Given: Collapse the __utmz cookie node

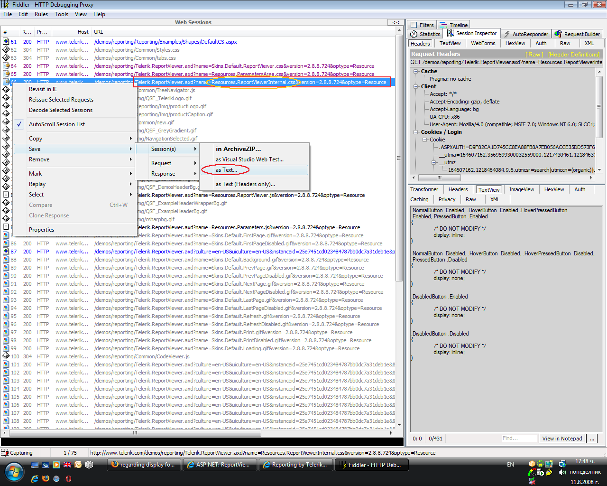Looking at the screenshot, I should click(434, 162).
